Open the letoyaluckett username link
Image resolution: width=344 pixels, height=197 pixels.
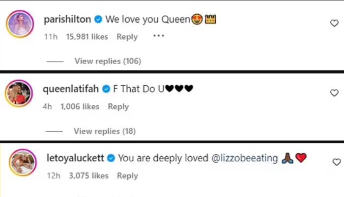pos(74,158)
